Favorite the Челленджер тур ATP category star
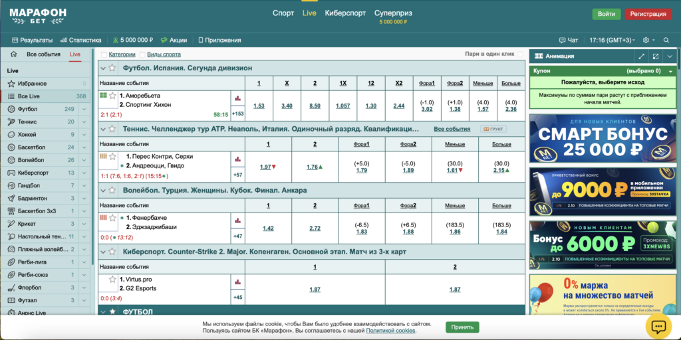The width and height of the screenshot is (681, 340). pos(112,129)
